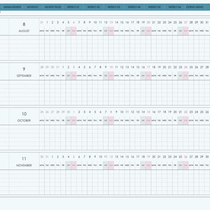Click date 27 in the August row
Screen dimensions: 210x210
(186, 22)
